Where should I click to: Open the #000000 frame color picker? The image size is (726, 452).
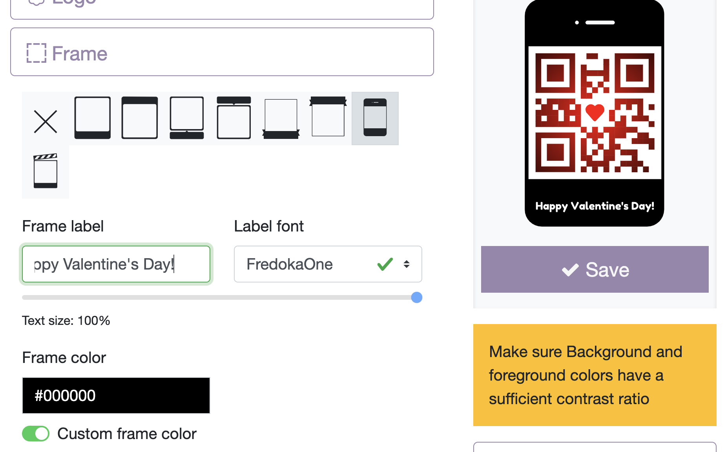click(116, 395)
